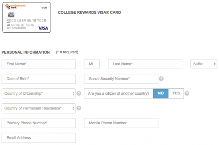Focus the Social Security Number field

(121, 79)
